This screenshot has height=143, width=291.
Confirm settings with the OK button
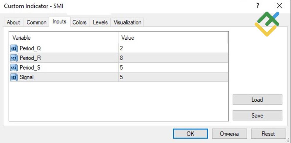click(190, 134)
